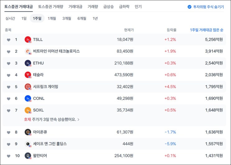Open the 토스증권 거래량 tab

[x=51, y=7]
